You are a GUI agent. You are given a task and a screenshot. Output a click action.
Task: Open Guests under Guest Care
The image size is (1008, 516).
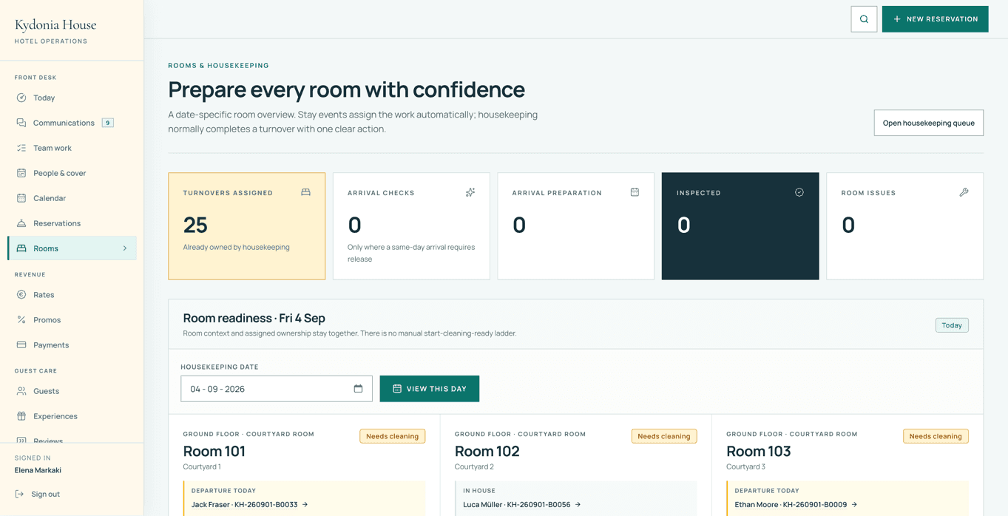click(72, 391)
